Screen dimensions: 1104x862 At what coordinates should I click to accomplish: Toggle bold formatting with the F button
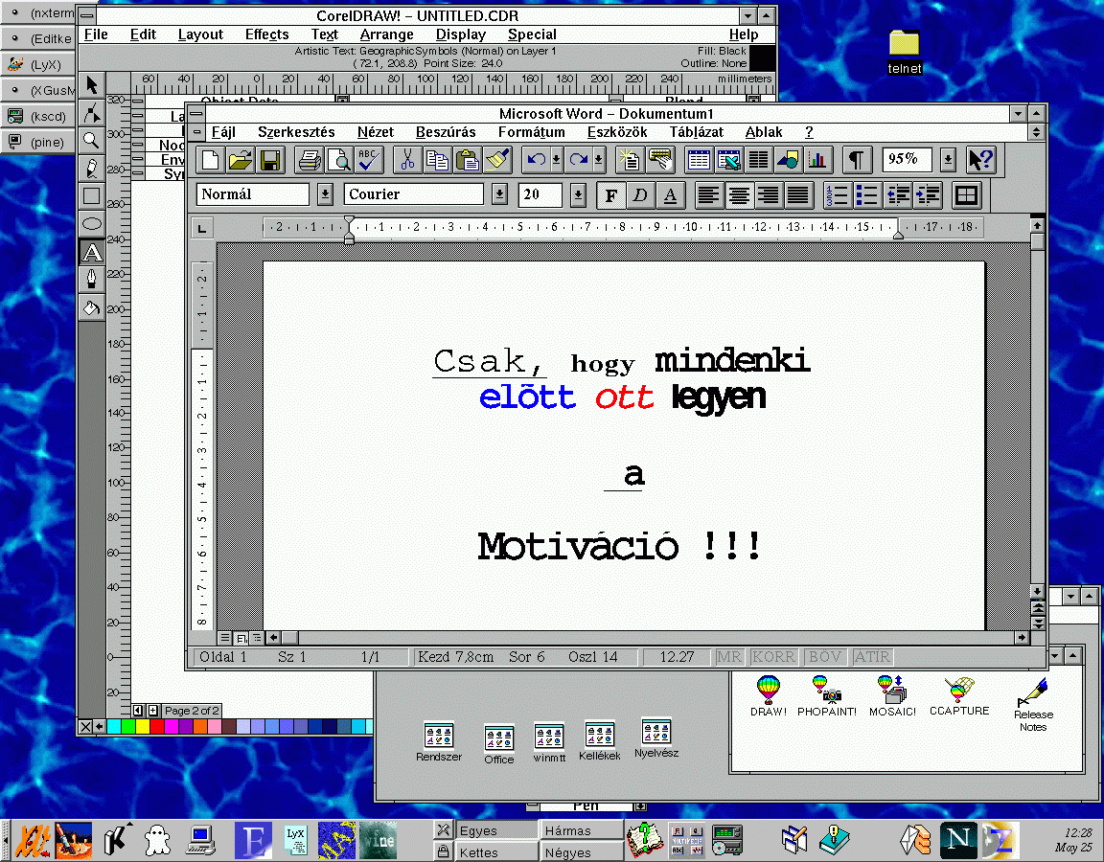610,195
